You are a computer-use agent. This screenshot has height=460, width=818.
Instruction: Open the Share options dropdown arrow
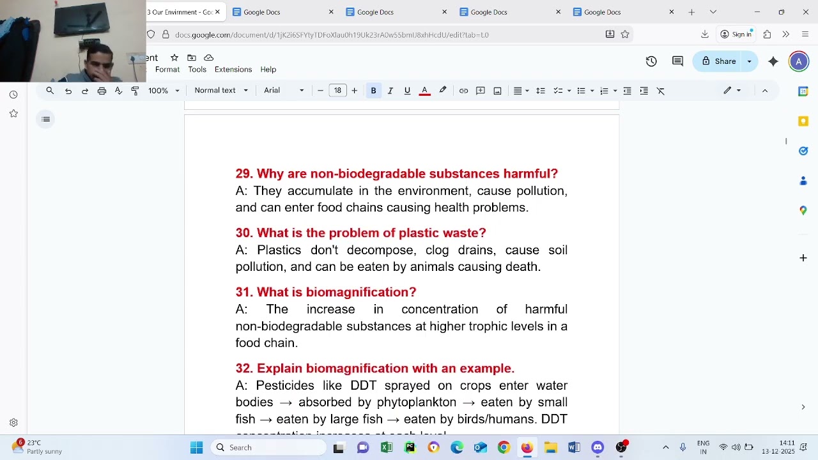750,61
